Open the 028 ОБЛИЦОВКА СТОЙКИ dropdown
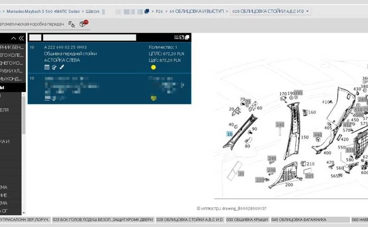 [270, 11]
